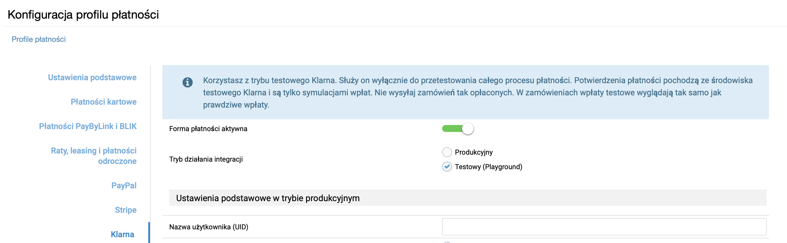Click the Tryb działania integracji label

click(206, 159)
